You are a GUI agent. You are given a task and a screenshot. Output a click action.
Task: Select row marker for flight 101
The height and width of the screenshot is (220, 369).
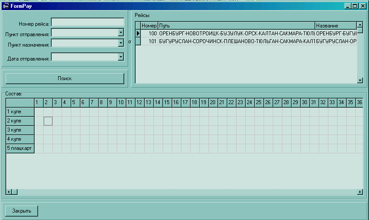pyautogui.click(x=138, y=41)
